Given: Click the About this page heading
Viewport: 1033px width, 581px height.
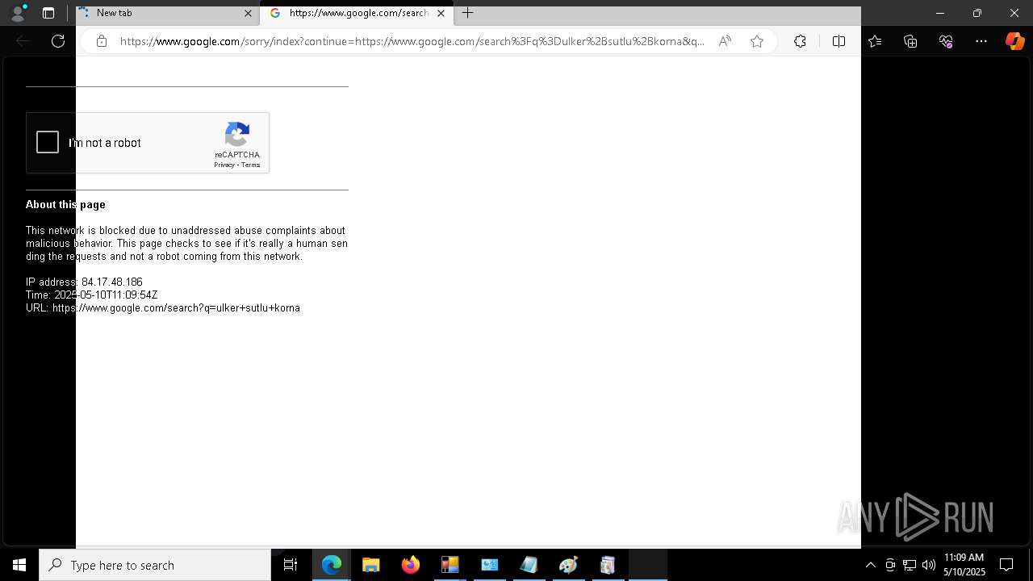Looking at the screenshot, I should pyautogui.click(x=65, y=204).
